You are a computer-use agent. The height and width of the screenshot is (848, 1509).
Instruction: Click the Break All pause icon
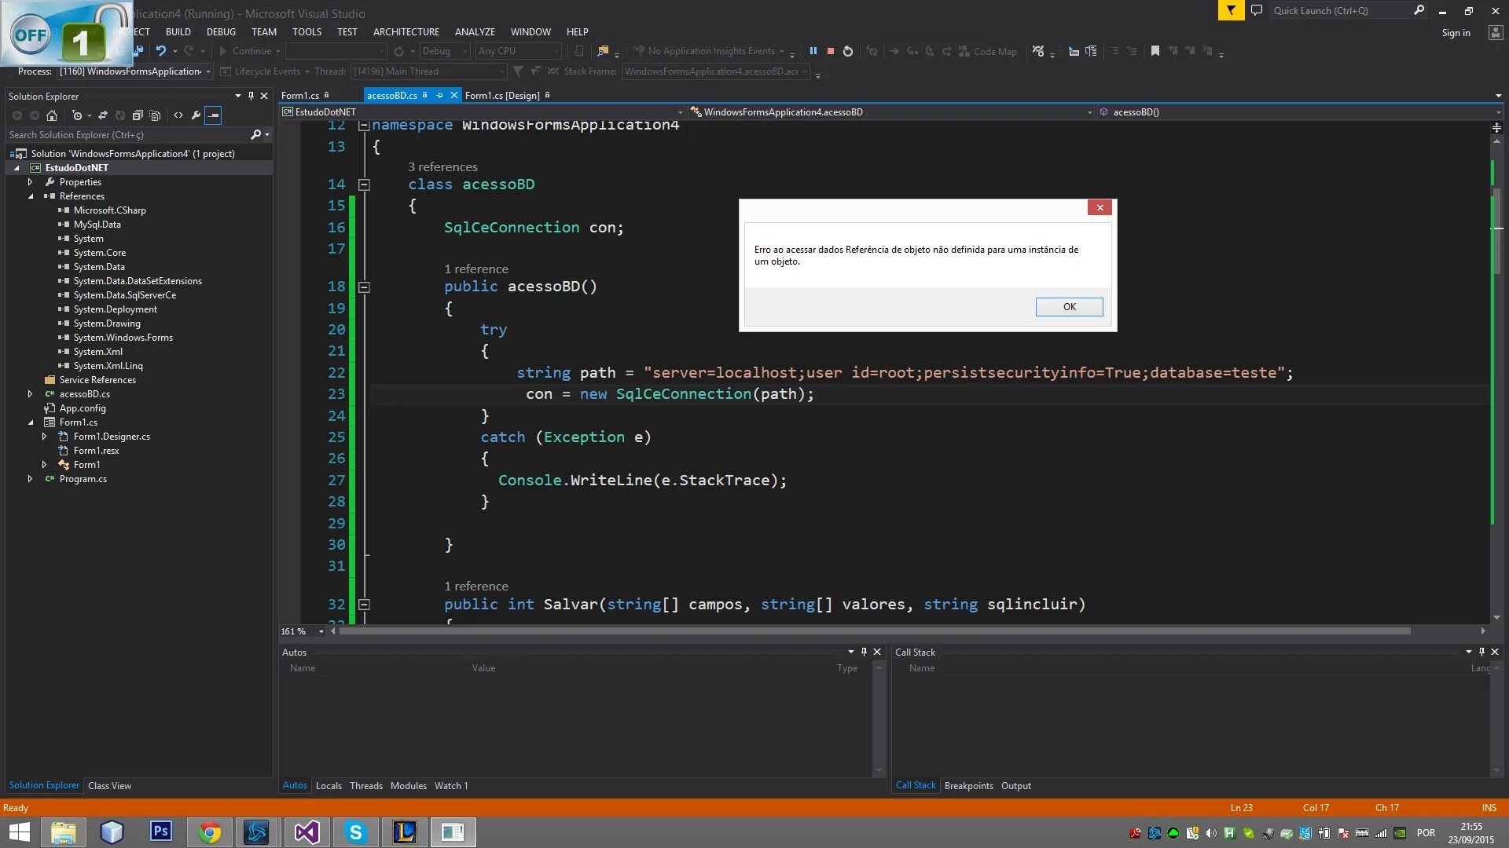point(813,51)
